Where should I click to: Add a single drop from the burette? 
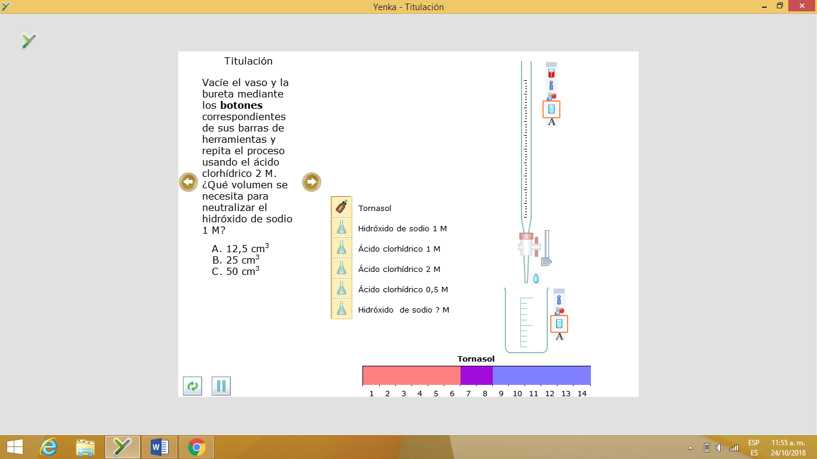click(536, 279)
